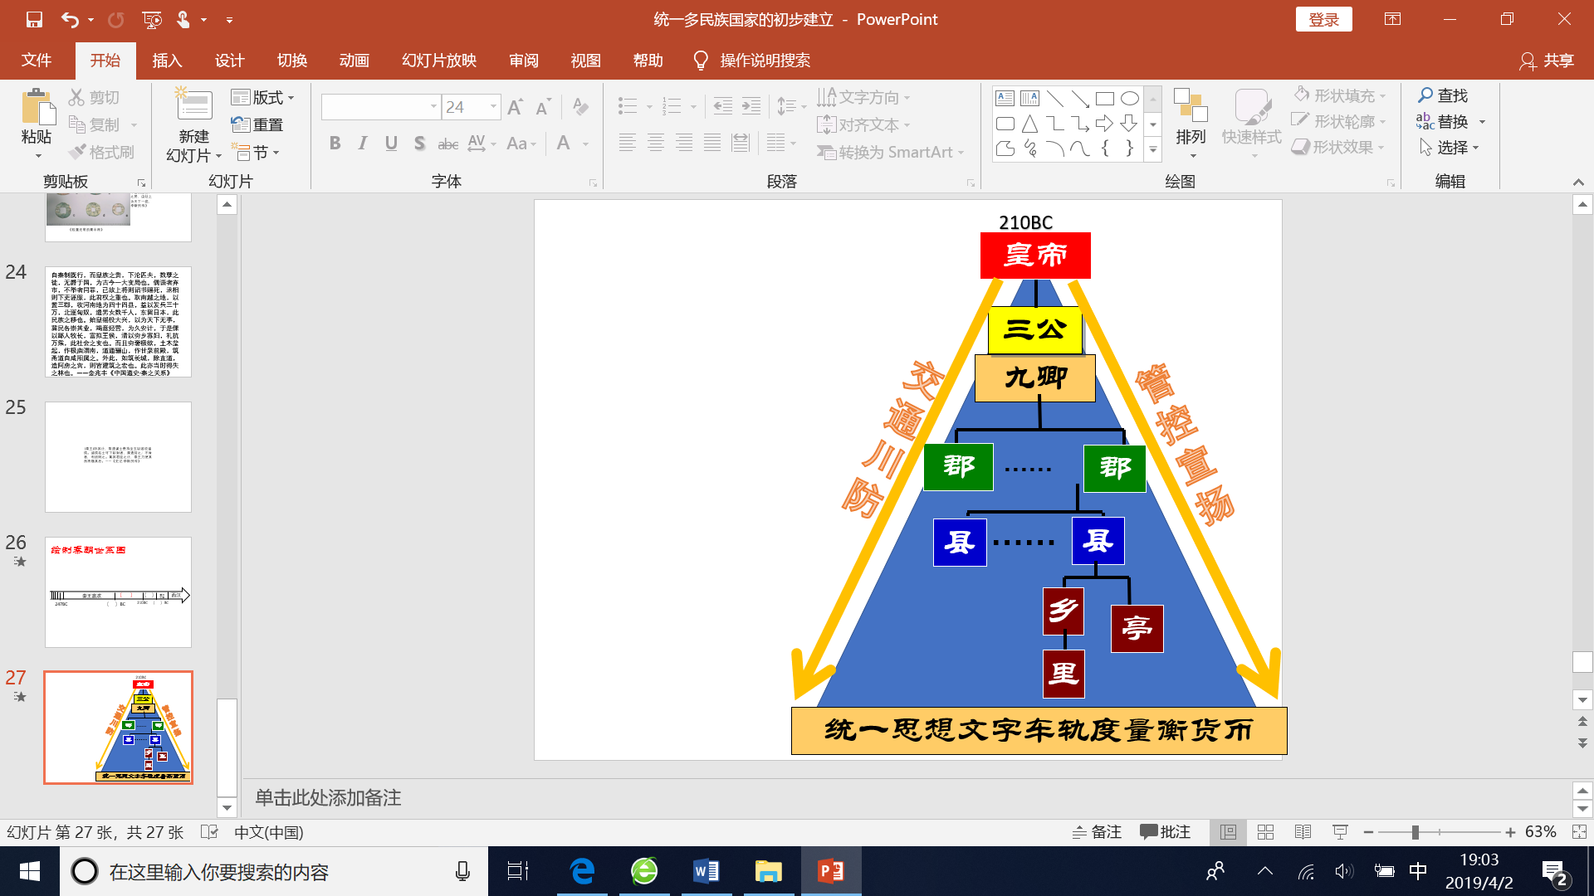Toggle Italic formatting
This screenshot has height=896, width=1594.
click(363, 144)
